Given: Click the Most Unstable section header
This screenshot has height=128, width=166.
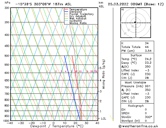Looking at the screenshot, I should [135, 82].
